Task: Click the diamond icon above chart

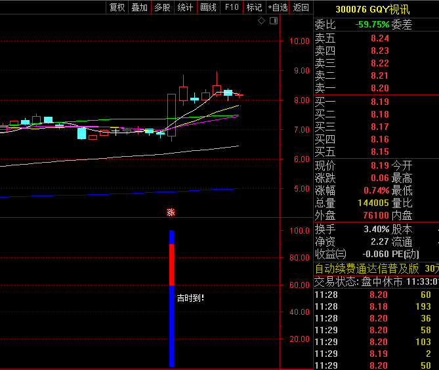Action: point(261,21)
